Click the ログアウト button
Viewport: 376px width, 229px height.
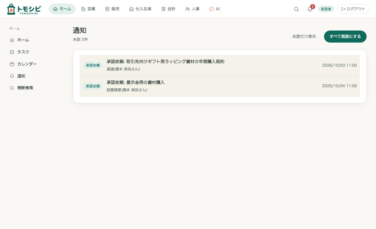(x=353, y=9)
